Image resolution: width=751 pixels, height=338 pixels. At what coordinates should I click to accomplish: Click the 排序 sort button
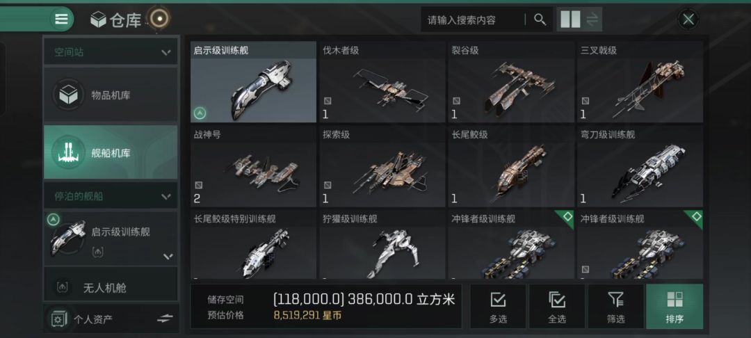[x=675, y=307]
